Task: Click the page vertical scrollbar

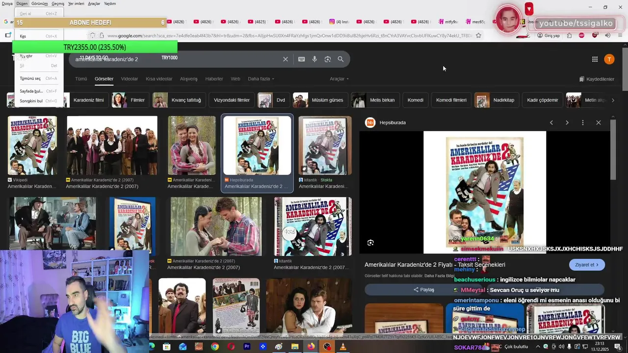Action: (625, 69)
